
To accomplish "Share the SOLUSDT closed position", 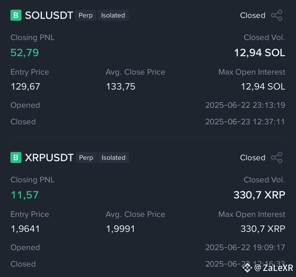I will [x=277, y=15].
